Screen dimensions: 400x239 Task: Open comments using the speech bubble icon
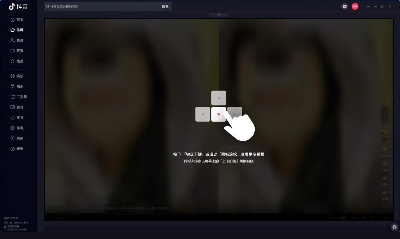coord(385,164)
